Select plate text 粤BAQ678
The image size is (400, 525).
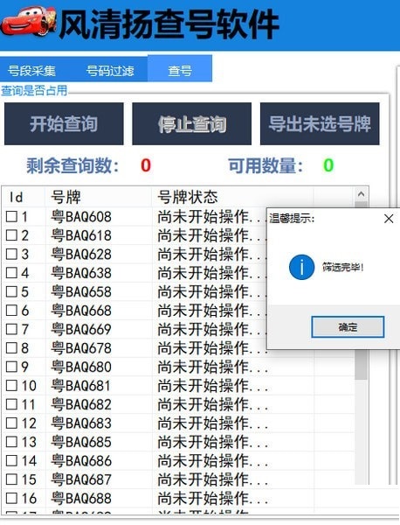[x=81, y=348]
